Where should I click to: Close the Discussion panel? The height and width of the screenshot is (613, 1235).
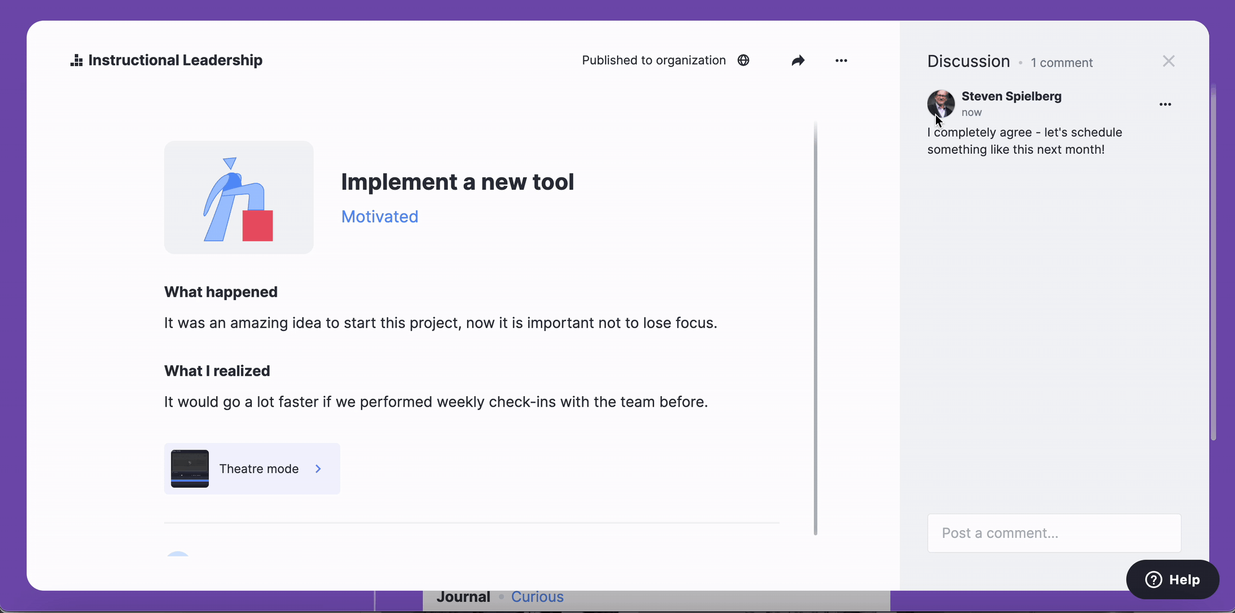[1168, 61]
